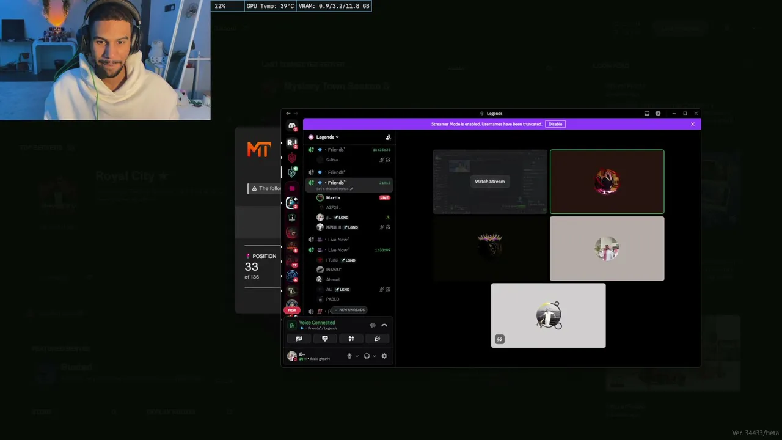Turn on the camera button
Image resolution: width=782 pixels, height=440 pixels.
(x=299, y=339)
